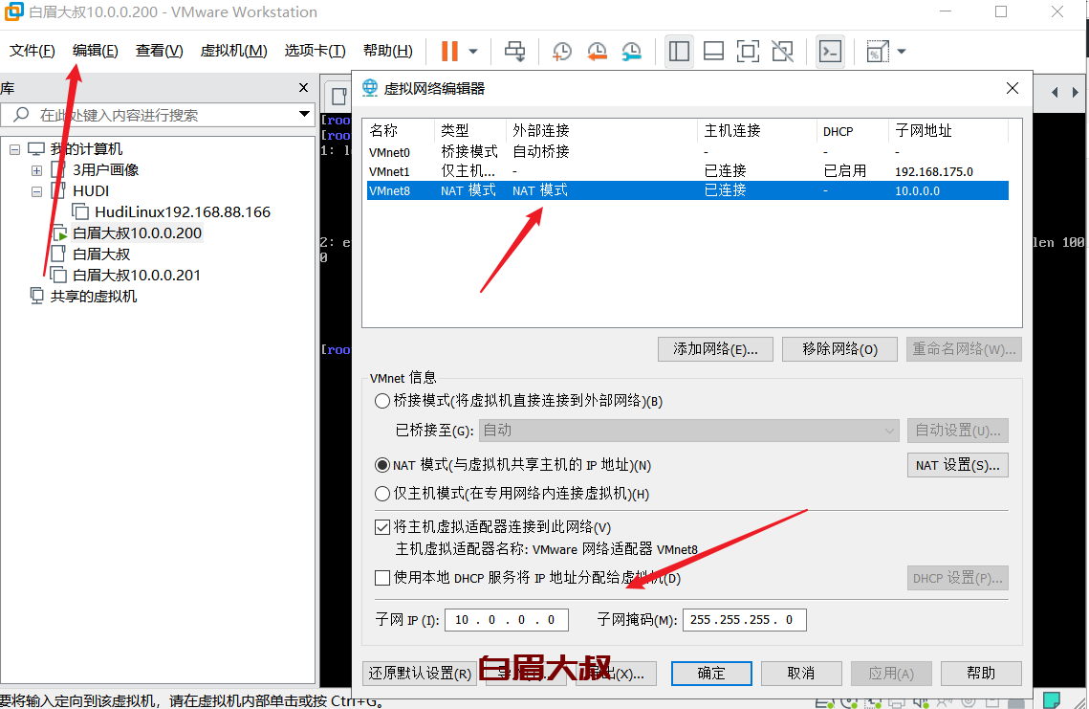The width and height of the screenshot is (1089, 709).
Task: Select 共享的虚拟机 tree item
Action: (x=93, y=296)
